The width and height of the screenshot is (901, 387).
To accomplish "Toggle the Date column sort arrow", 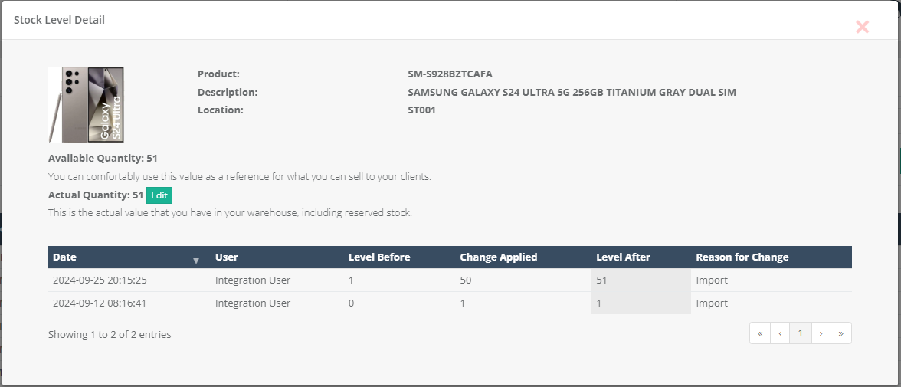I will pos(195,258).
